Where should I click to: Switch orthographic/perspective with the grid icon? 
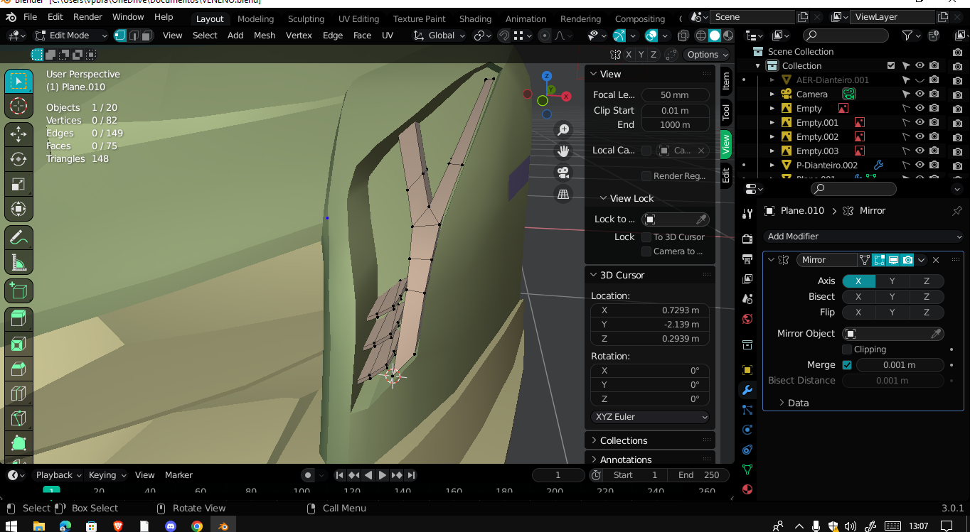click(563, 194)
